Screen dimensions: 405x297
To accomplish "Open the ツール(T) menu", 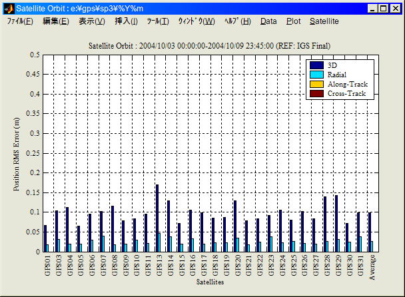I will [x=158, y=21].
